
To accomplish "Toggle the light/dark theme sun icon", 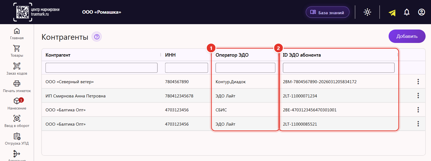I will coord(367,12).
